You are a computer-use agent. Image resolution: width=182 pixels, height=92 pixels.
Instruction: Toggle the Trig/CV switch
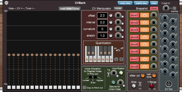[109, 73]
